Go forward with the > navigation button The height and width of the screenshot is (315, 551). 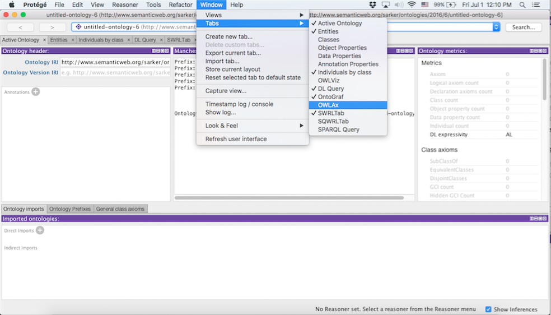click(x=53, y=27)
